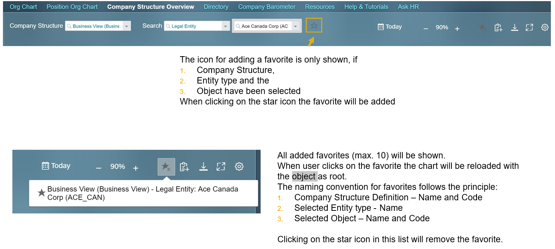Viewport: 555px width, 249px height.
Task: Switch to the Directory tab
Action: tap(216, 7)
